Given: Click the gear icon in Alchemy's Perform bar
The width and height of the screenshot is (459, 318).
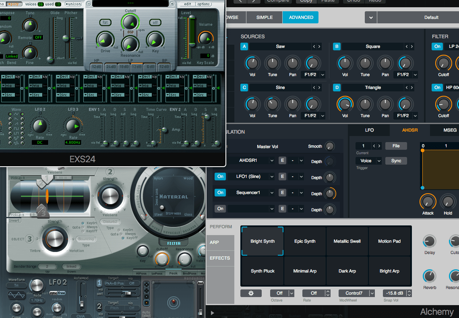Looking at the screenshot, I should tap(251, 293).
